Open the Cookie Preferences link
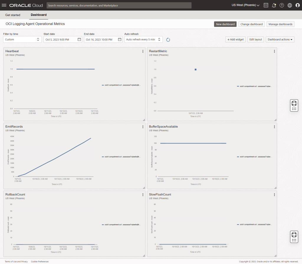Image resolution: width=302 pixels, height=264 pixels. click(x=40, y=261)
